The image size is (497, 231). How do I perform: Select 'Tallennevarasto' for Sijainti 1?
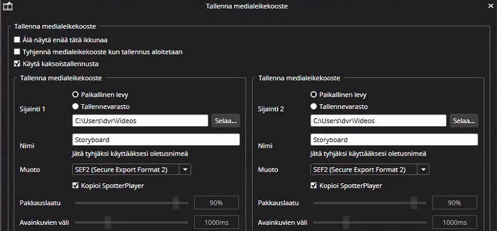point(75,107)
